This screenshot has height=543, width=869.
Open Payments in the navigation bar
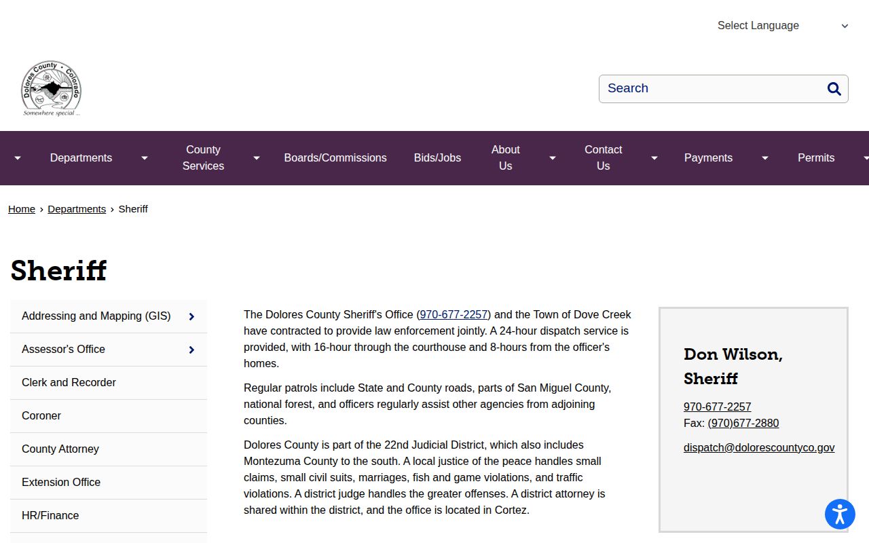(708, 158)
